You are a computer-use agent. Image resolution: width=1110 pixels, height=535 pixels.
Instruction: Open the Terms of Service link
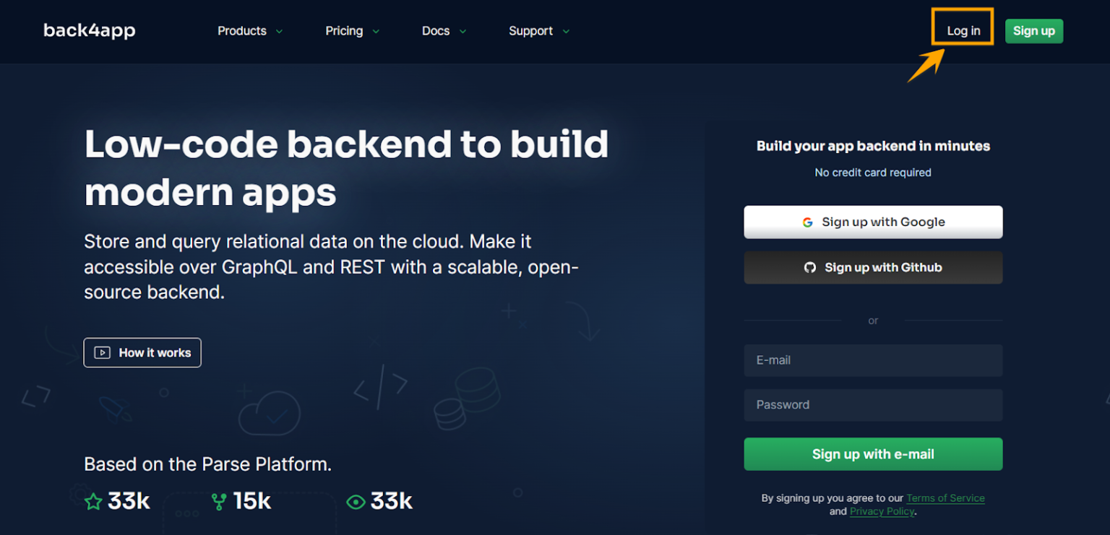click(x=945, y=497)
